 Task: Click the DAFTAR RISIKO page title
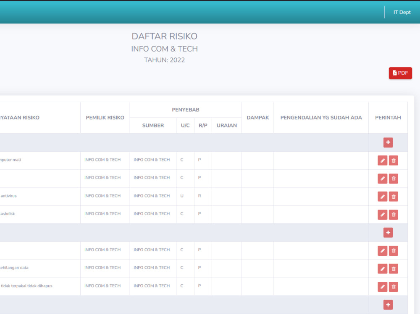pyautogui.click(x=165, y=36)
